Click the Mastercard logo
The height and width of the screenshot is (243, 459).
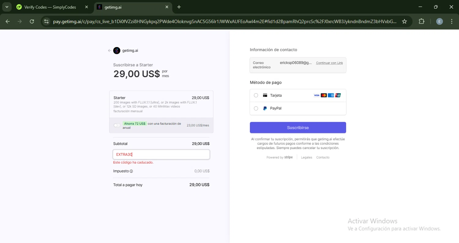point(324,95)
